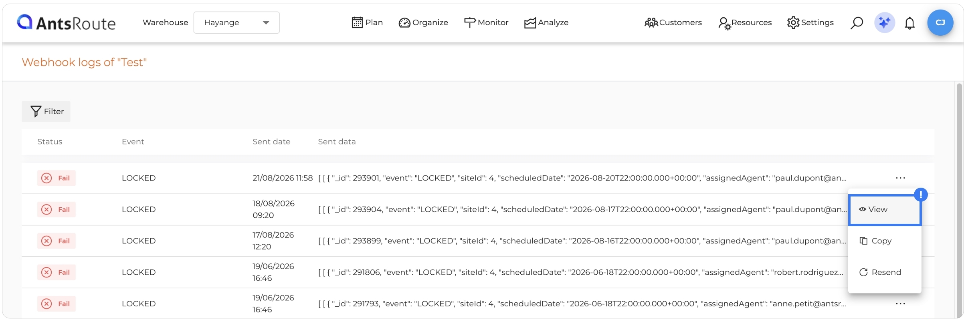
Task: Open the Plan menu
Action: [x=367, y=22]
